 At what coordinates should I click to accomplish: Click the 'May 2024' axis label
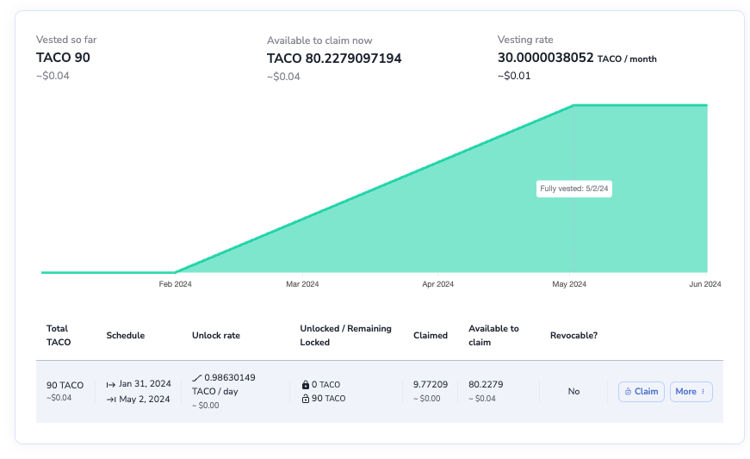point(569,284)
